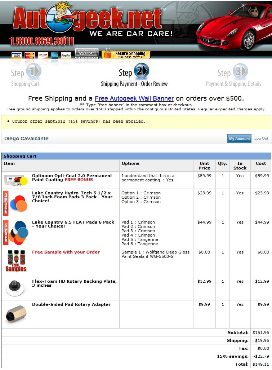This screenshot has width=272, height=370.
Task: Open Double-Sided Pad Rotary Adapter link
Action: point(71,304)
